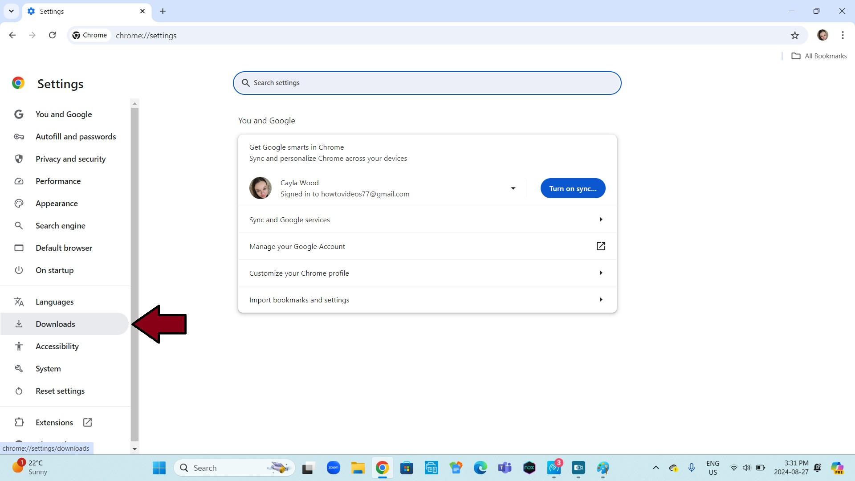Image resolution: width=855 pixels, height=481 pixels.
Task: Open Privacy and security section
Action: tap(65, 159)
